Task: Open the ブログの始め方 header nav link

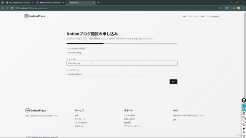Action: [x=213, y=16]
